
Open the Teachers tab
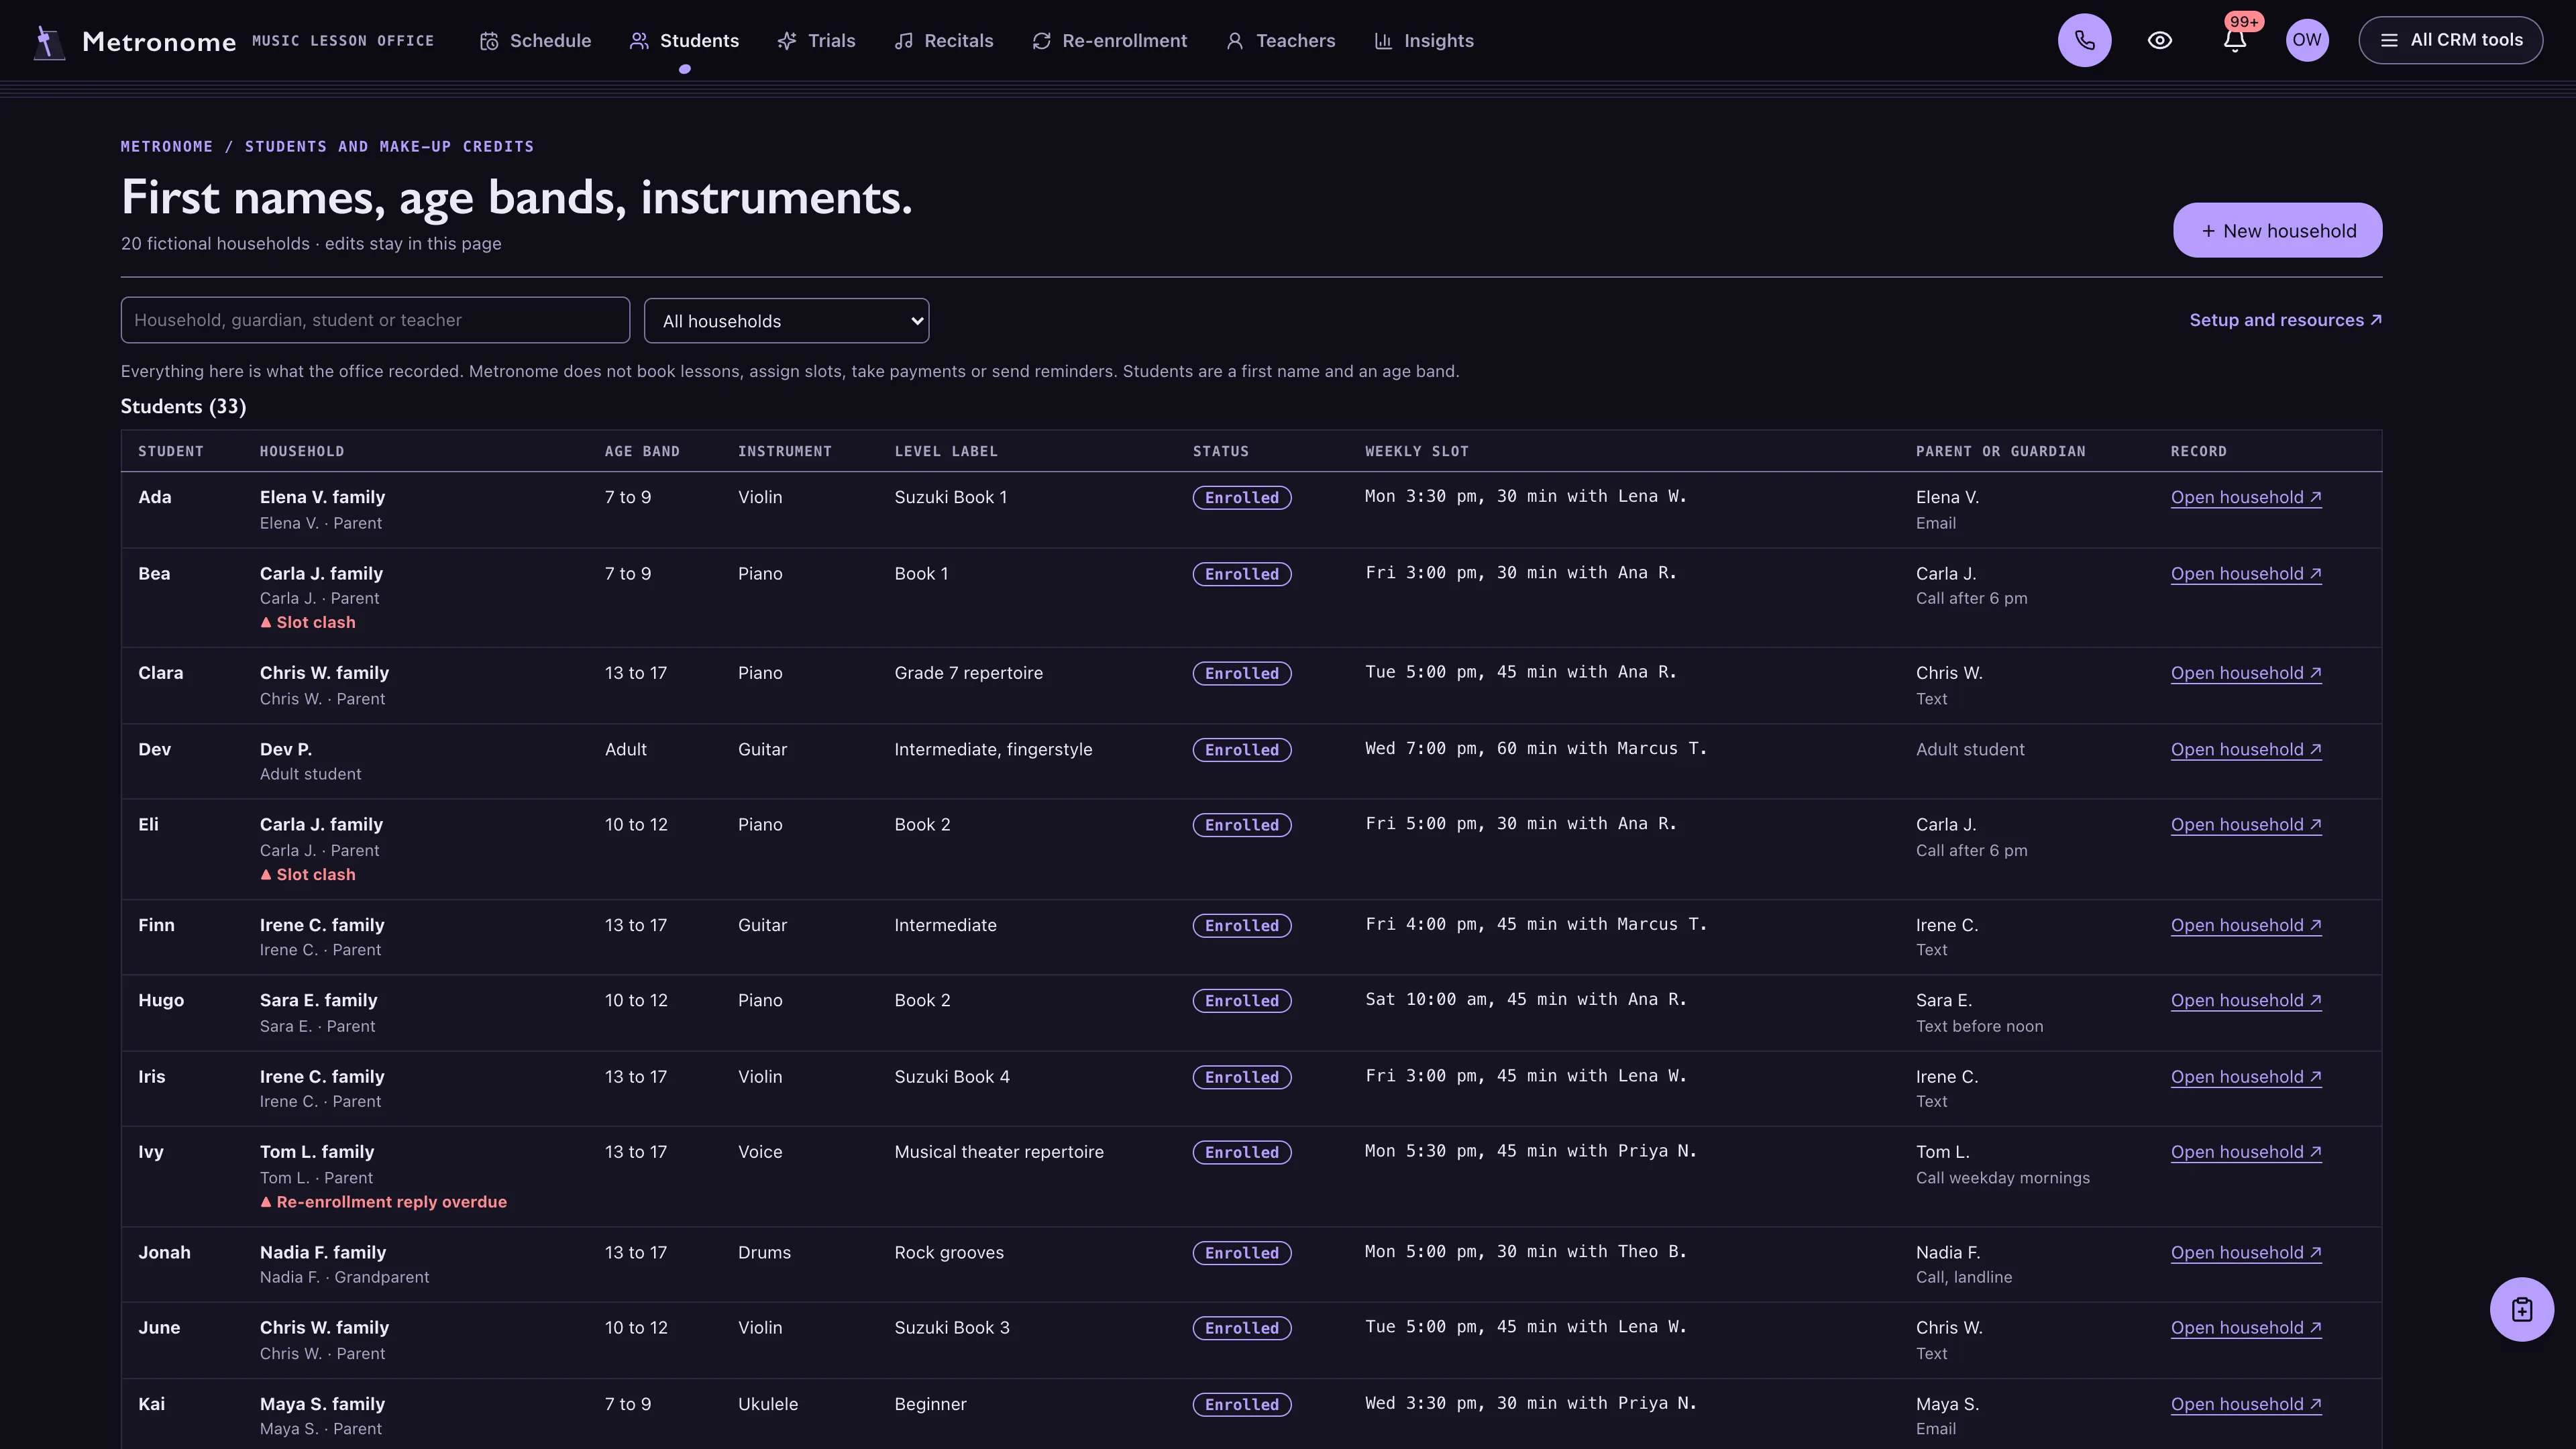click(x=1281, y=41)
